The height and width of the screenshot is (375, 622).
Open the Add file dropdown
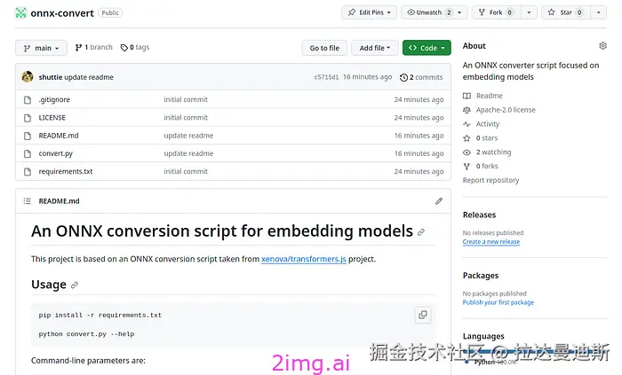coord(375,48)
